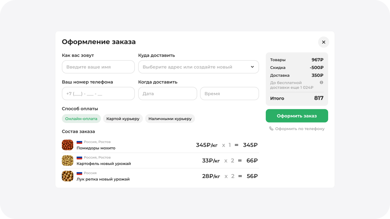The width and height of the screenshot is (390, 219).
Task: Open the Дата delivery date picker
Action: (x=167, y=94)
